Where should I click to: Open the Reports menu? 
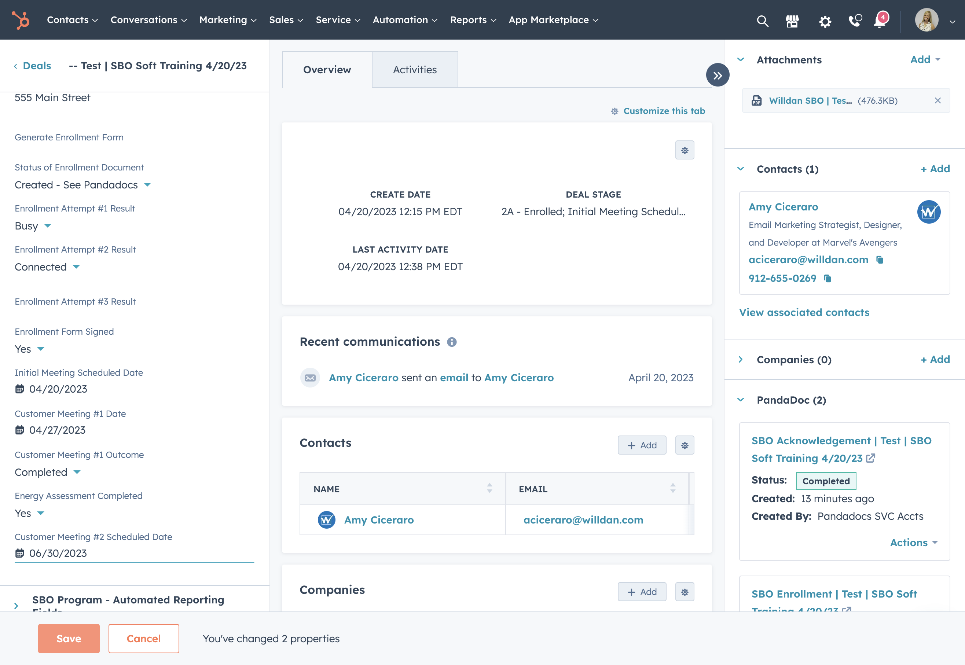[473, 20]
